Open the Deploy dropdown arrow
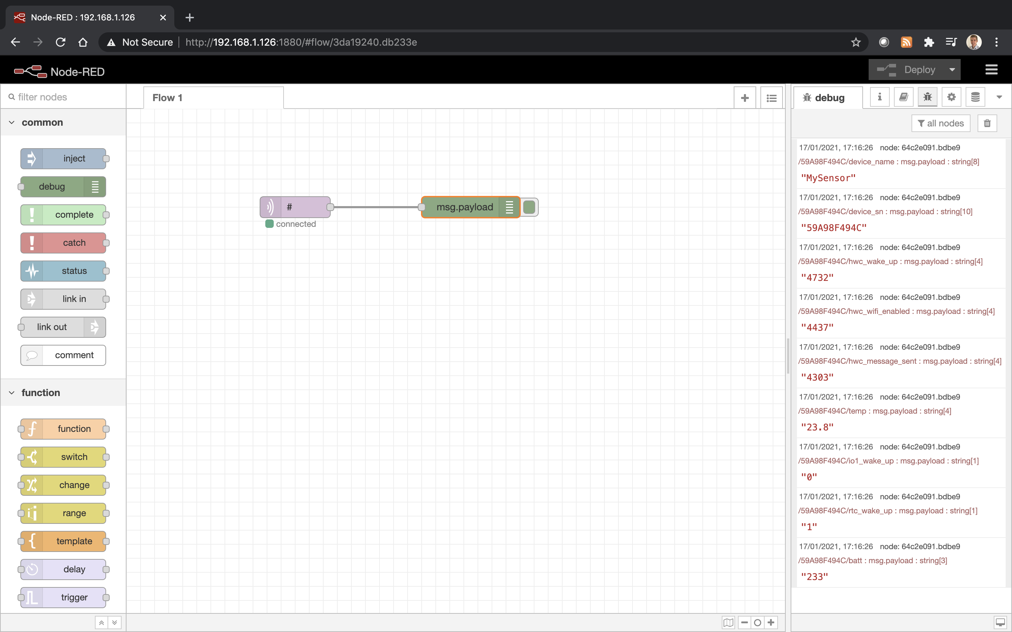The height and width of the screenshot is (632, 1012). click(952, 69)
